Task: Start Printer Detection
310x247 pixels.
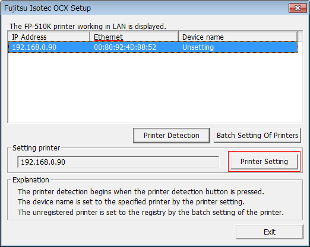Action: [x=172, y=136]
